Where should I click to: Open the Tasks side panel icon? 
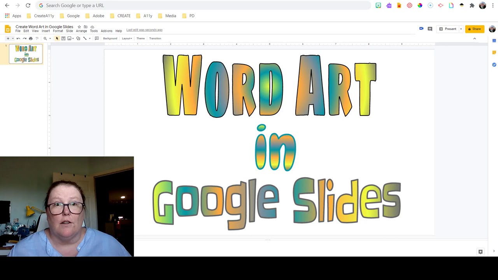(x=494, y=65)
